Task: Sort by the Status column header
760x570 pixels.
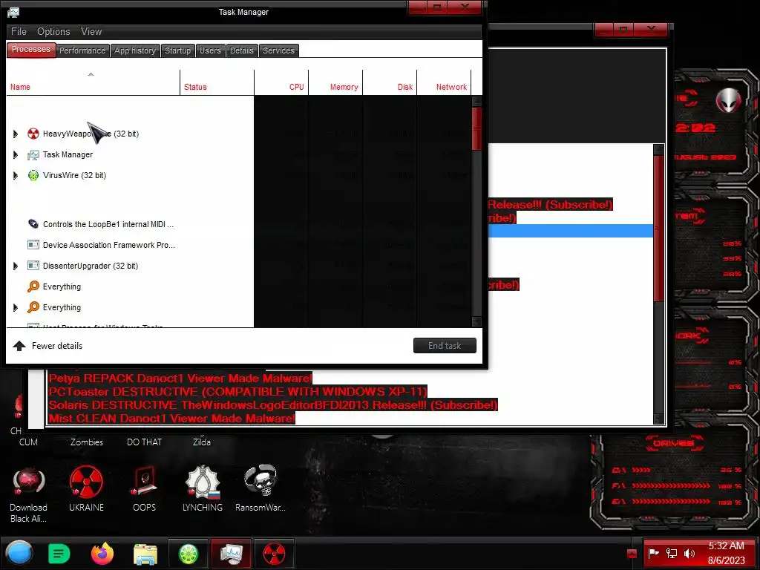Action: click(217, 82)
